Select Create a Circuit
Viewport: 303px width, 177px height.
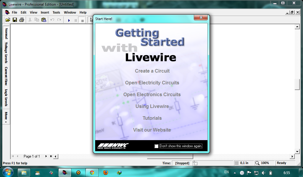click(x=152, y=71)
